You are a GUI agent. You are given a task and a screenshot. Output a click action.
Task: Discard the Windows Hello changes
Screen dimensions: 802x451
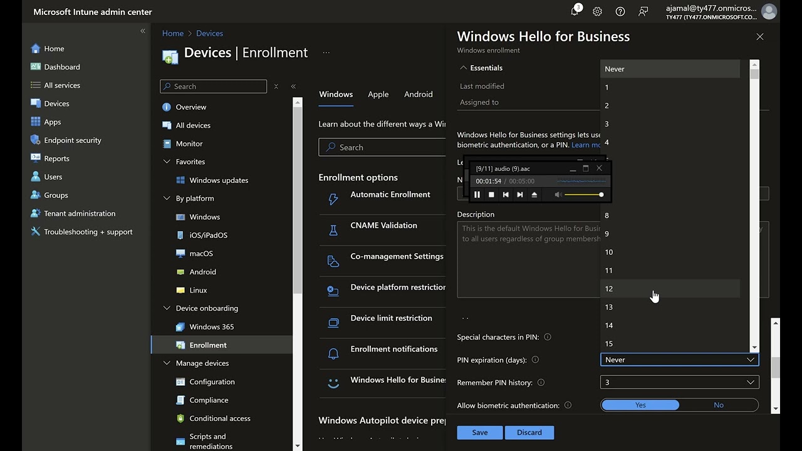click(529, 432)
